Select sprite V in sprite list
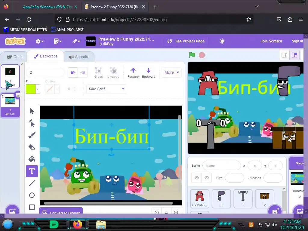 [x=265, y=199]
